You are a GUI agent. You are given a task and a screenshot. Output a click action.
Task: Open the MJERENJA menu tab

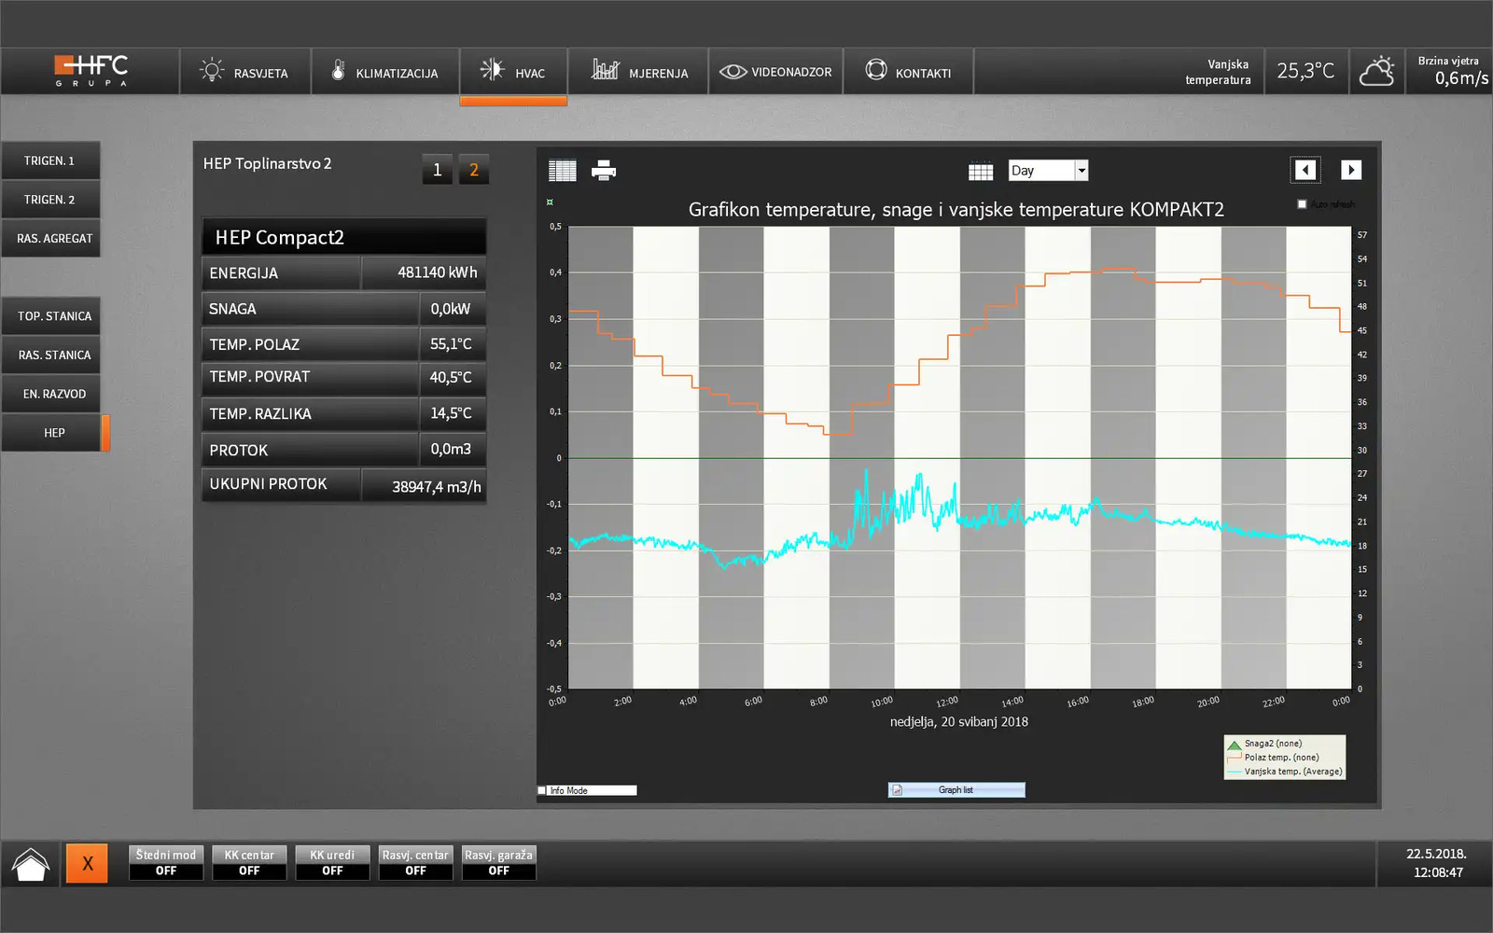pos(639,72)
